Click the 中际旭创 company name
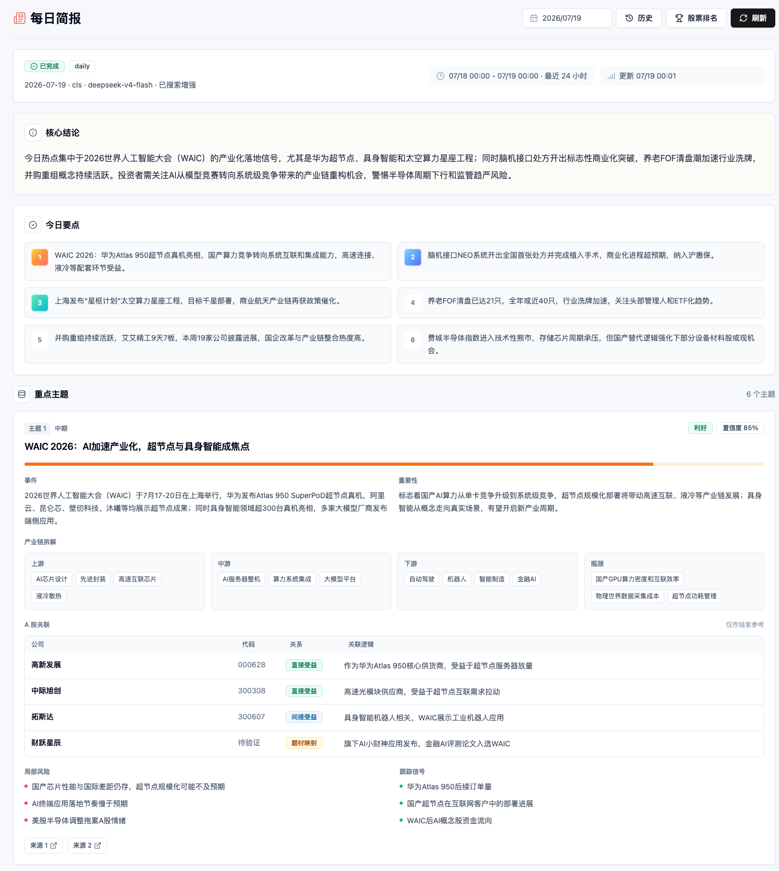 46,691
